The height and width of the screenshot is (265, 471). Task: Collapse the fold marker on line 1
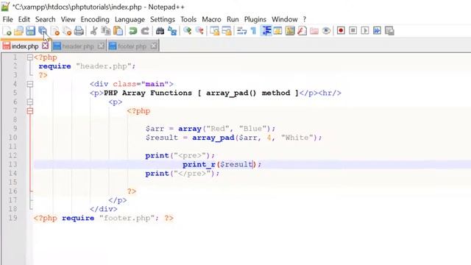pyautogui.click(x=30, y=57)
